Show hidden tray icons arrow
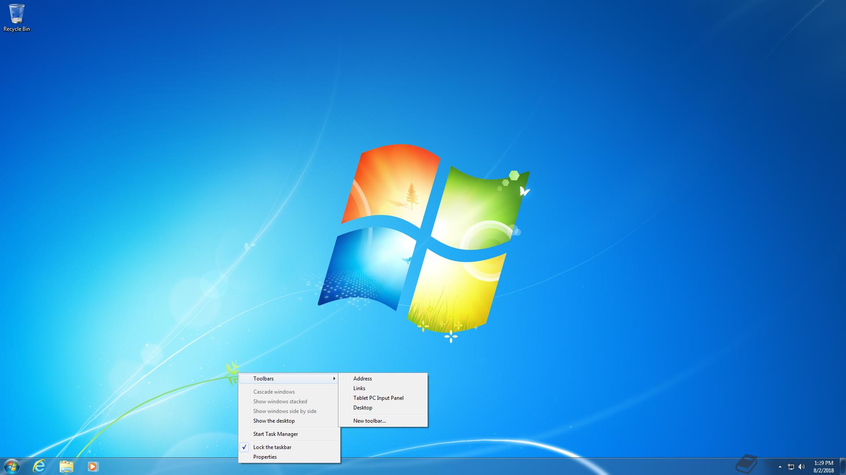846x475 pixels. tap(780, 467)
